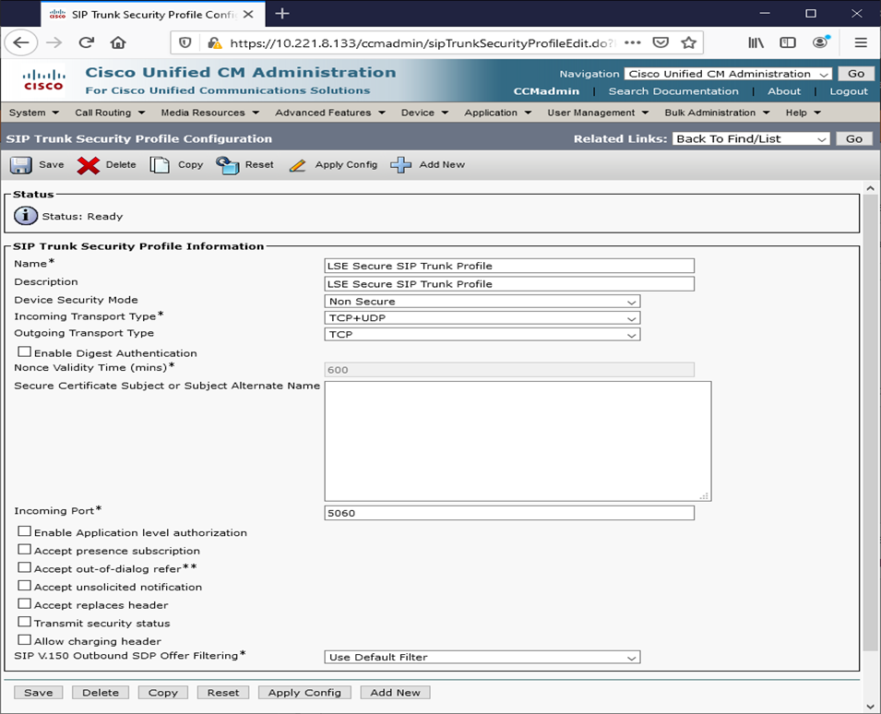Open the Call Routing menu
This screenshot has height=714, width=881.
(x=109, y=113)
